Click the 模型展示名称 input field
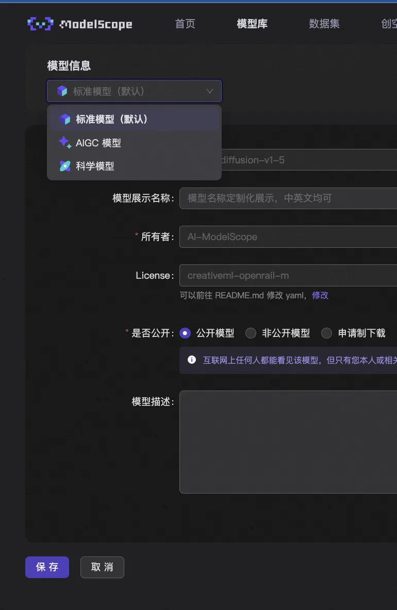Screen dimensions: 397x610 click(288, 198)
